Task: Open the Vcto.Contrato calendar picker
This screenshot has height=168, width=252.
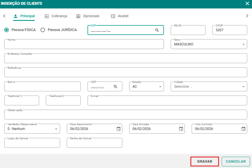Action: [x=243, y=129]
